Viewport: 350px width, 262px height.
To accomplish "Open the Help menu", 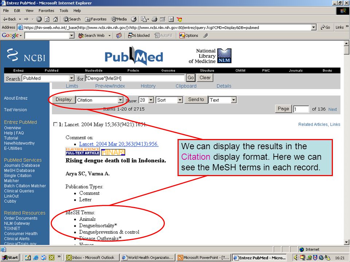I will tap(77, 11).
